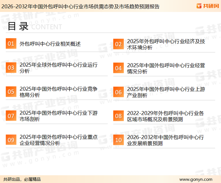
Task: Click the CONTENT heading text
Action: 47,27
